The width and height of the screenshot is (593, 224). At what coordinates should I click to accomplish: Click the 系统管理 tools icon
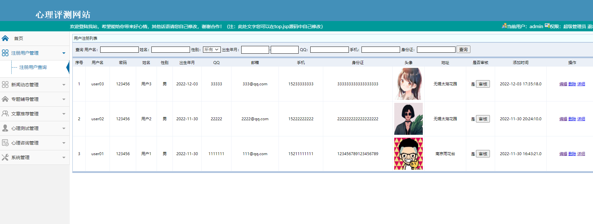(5, 157)
